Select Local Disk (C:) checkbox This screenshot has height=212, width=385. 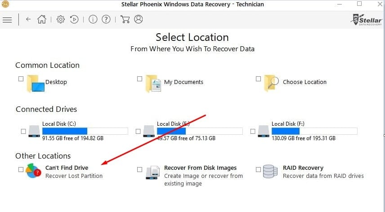(x=23, y=131)
